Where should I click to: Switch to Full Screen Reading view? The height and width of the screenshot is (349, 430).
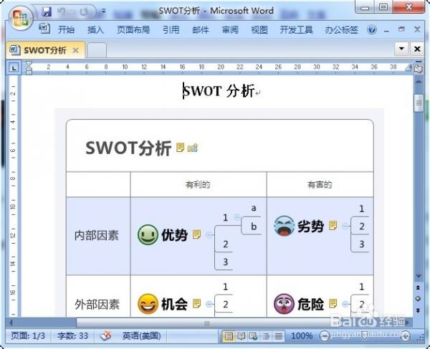[x=242, y=335]
